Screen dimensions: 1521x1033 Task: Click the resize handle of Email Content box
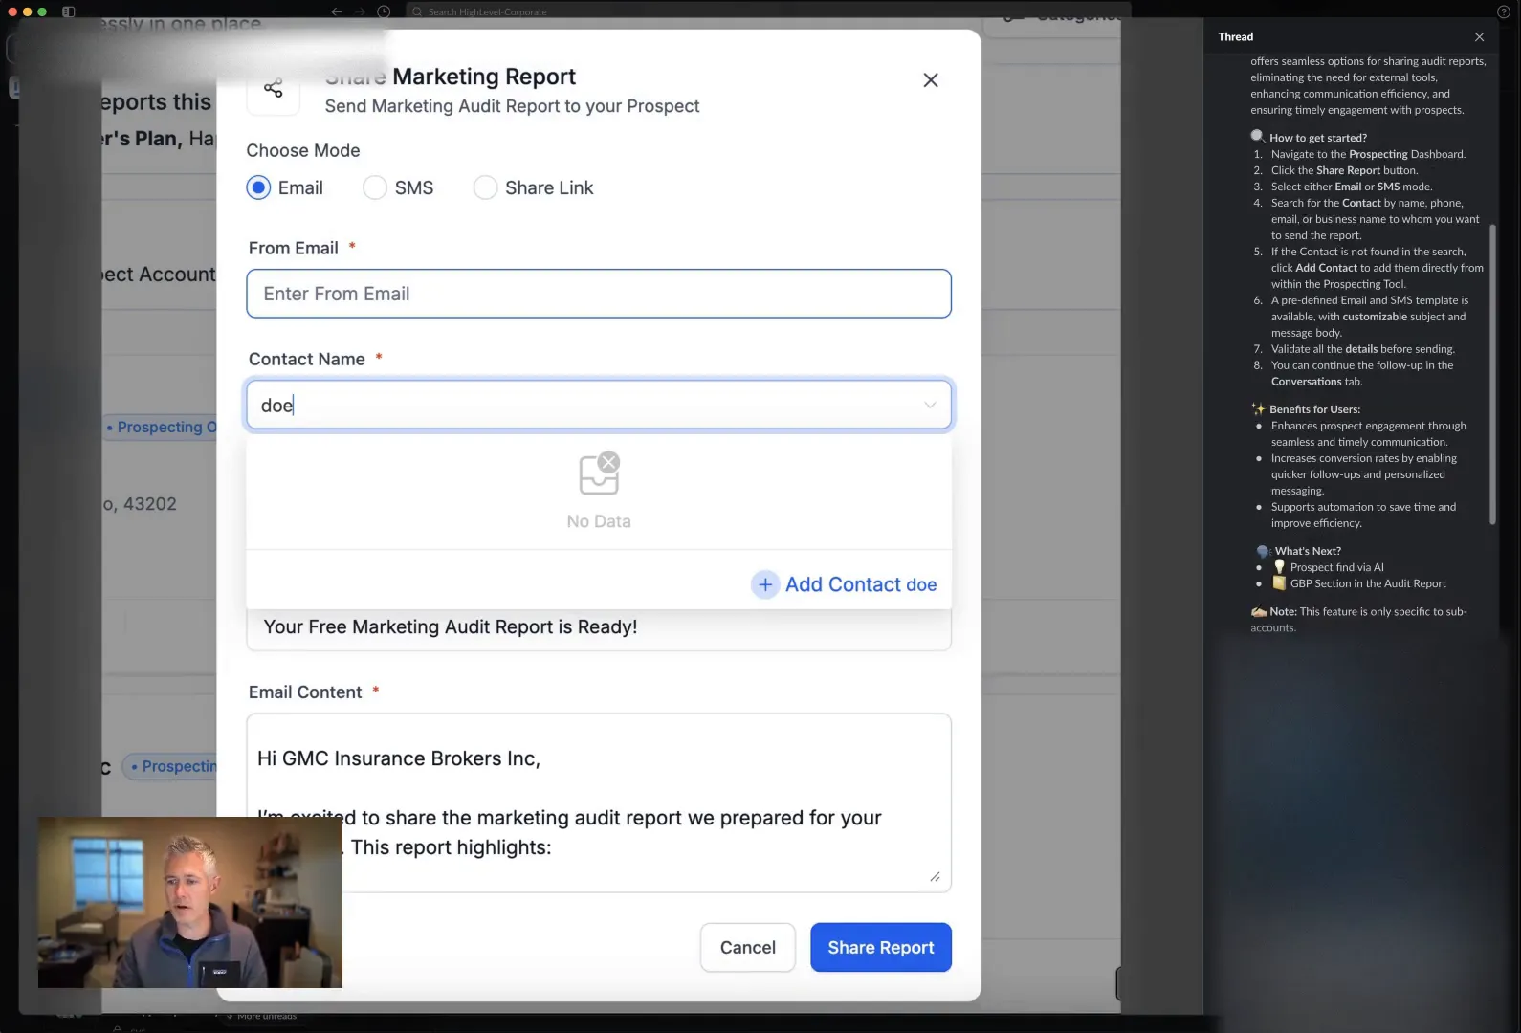pos(935,877)
